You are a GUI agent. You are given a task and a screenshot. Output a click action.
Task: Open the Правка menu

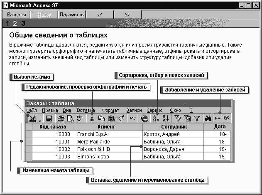[x=50, y=110]
